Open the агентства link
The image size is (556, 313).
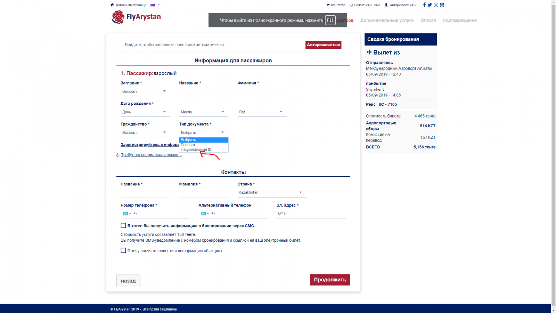[x=338, y=5]
